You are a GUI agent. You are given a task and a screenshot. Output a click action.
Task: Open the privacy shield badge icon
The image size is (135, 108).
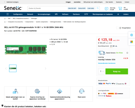point(2,105)
